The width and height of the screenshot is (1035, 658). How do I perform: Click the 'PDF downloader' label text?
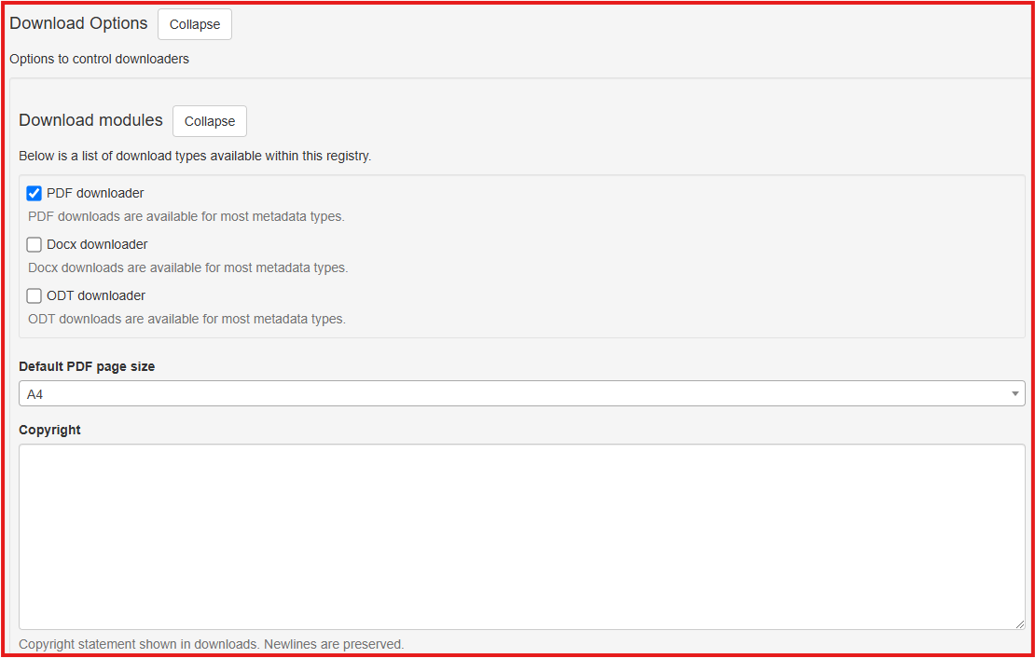95,194
